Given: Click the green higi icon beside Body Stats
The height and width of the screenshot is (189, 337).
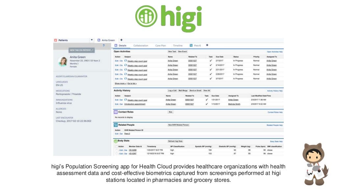Looking at the screenshot, I should click(x=116, y=141).
